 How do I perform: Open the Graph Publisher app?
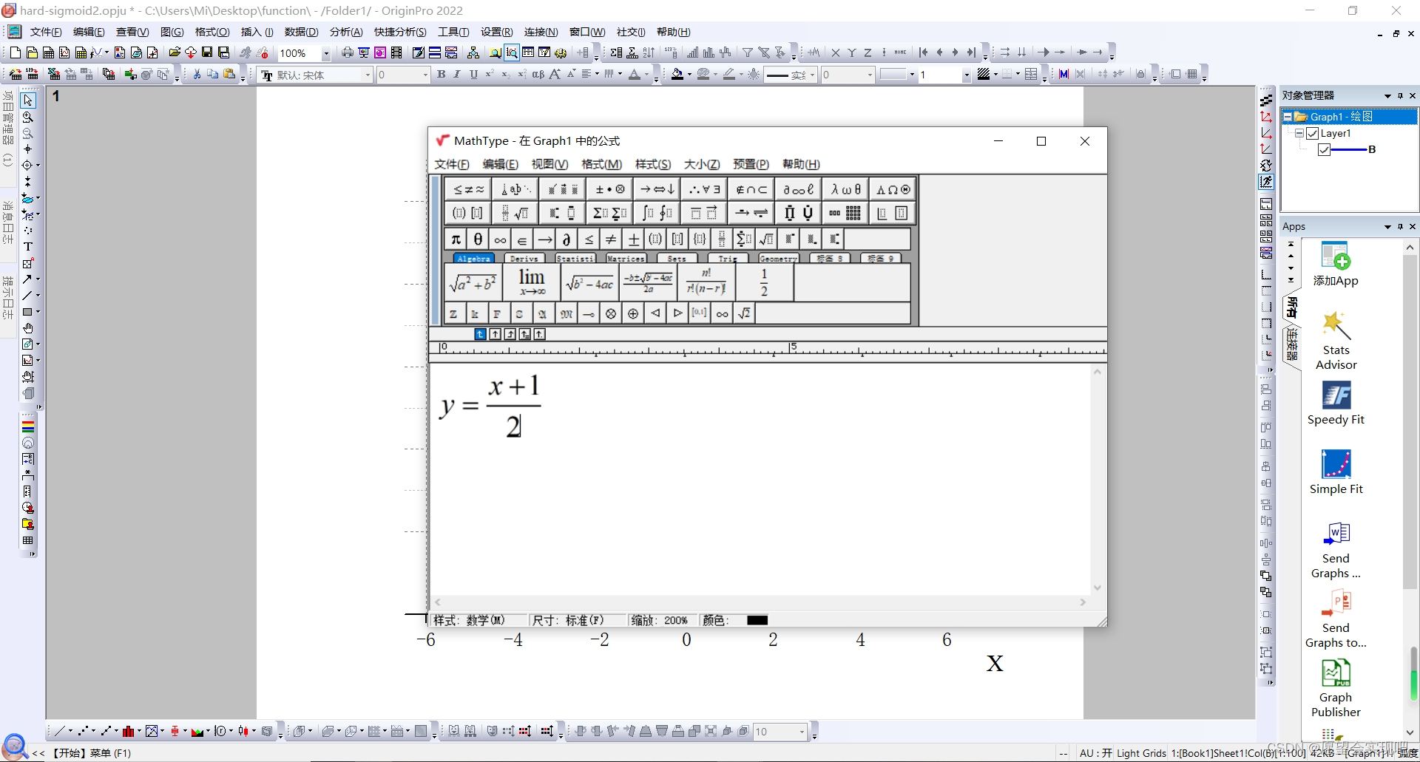tap(1336, 688)
